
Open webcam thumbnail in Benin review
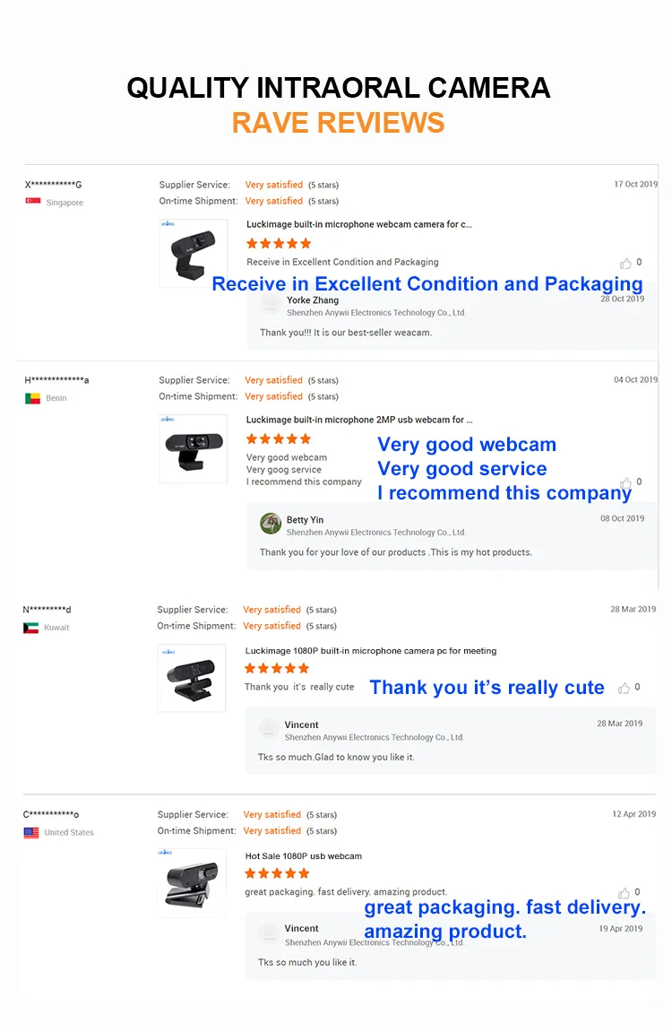[x=193, y=448]
